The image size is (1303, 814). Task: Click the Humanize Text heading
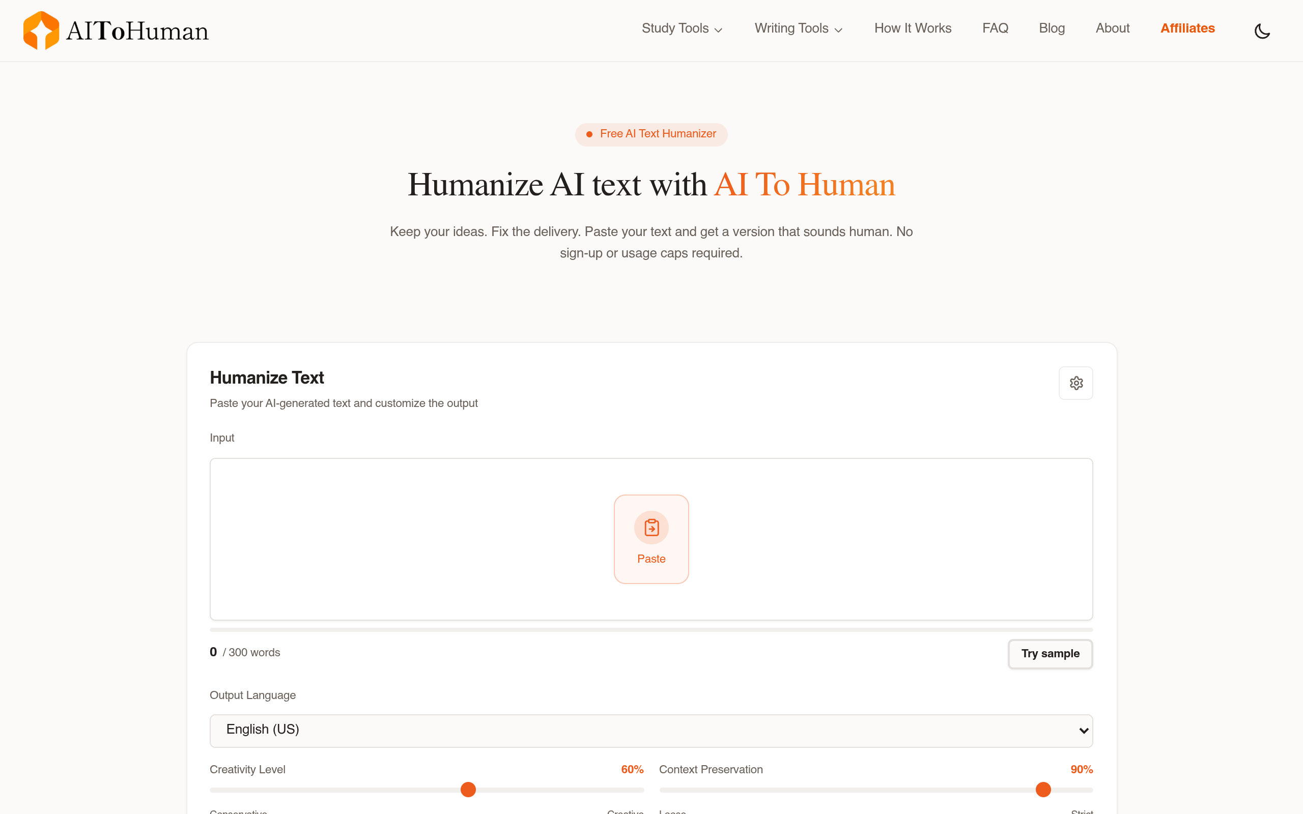pos(267,378)
